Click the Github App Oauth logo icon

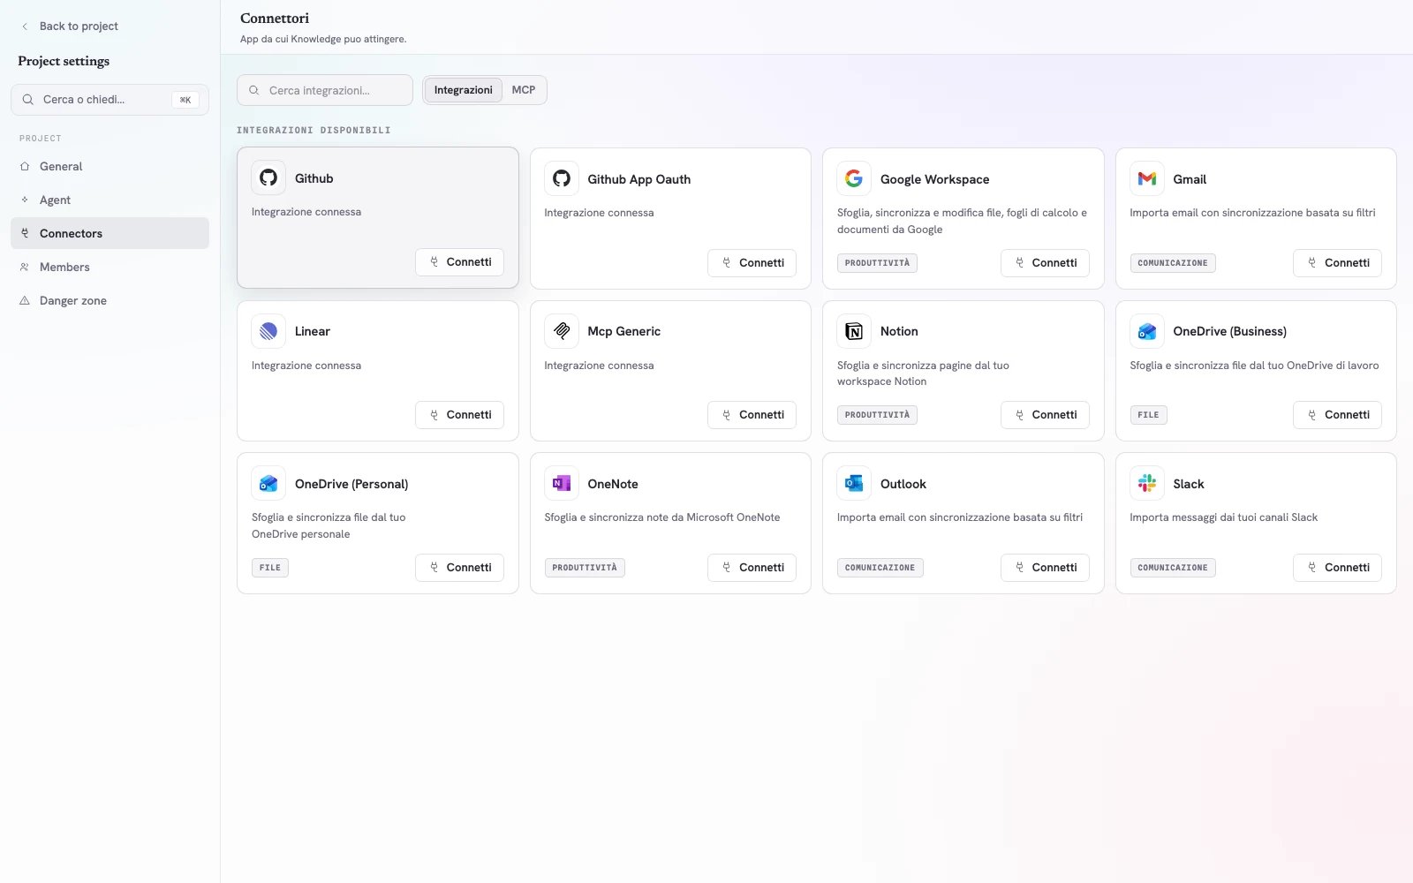point(562,179)
